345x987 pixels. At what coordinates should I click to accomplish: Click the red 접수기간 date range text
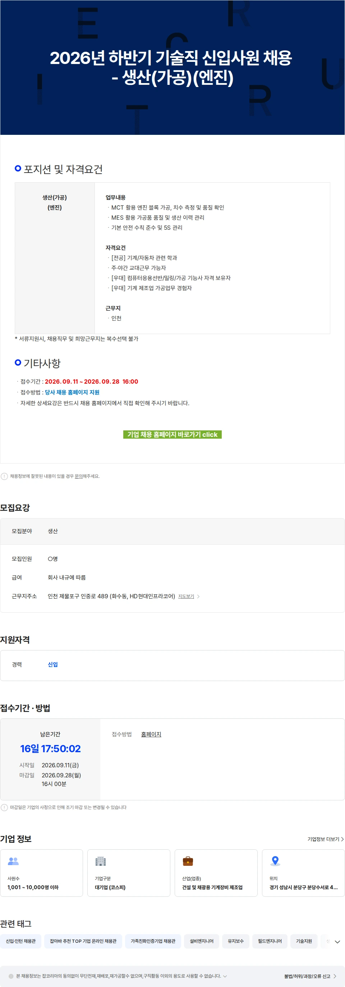(92, 381)
